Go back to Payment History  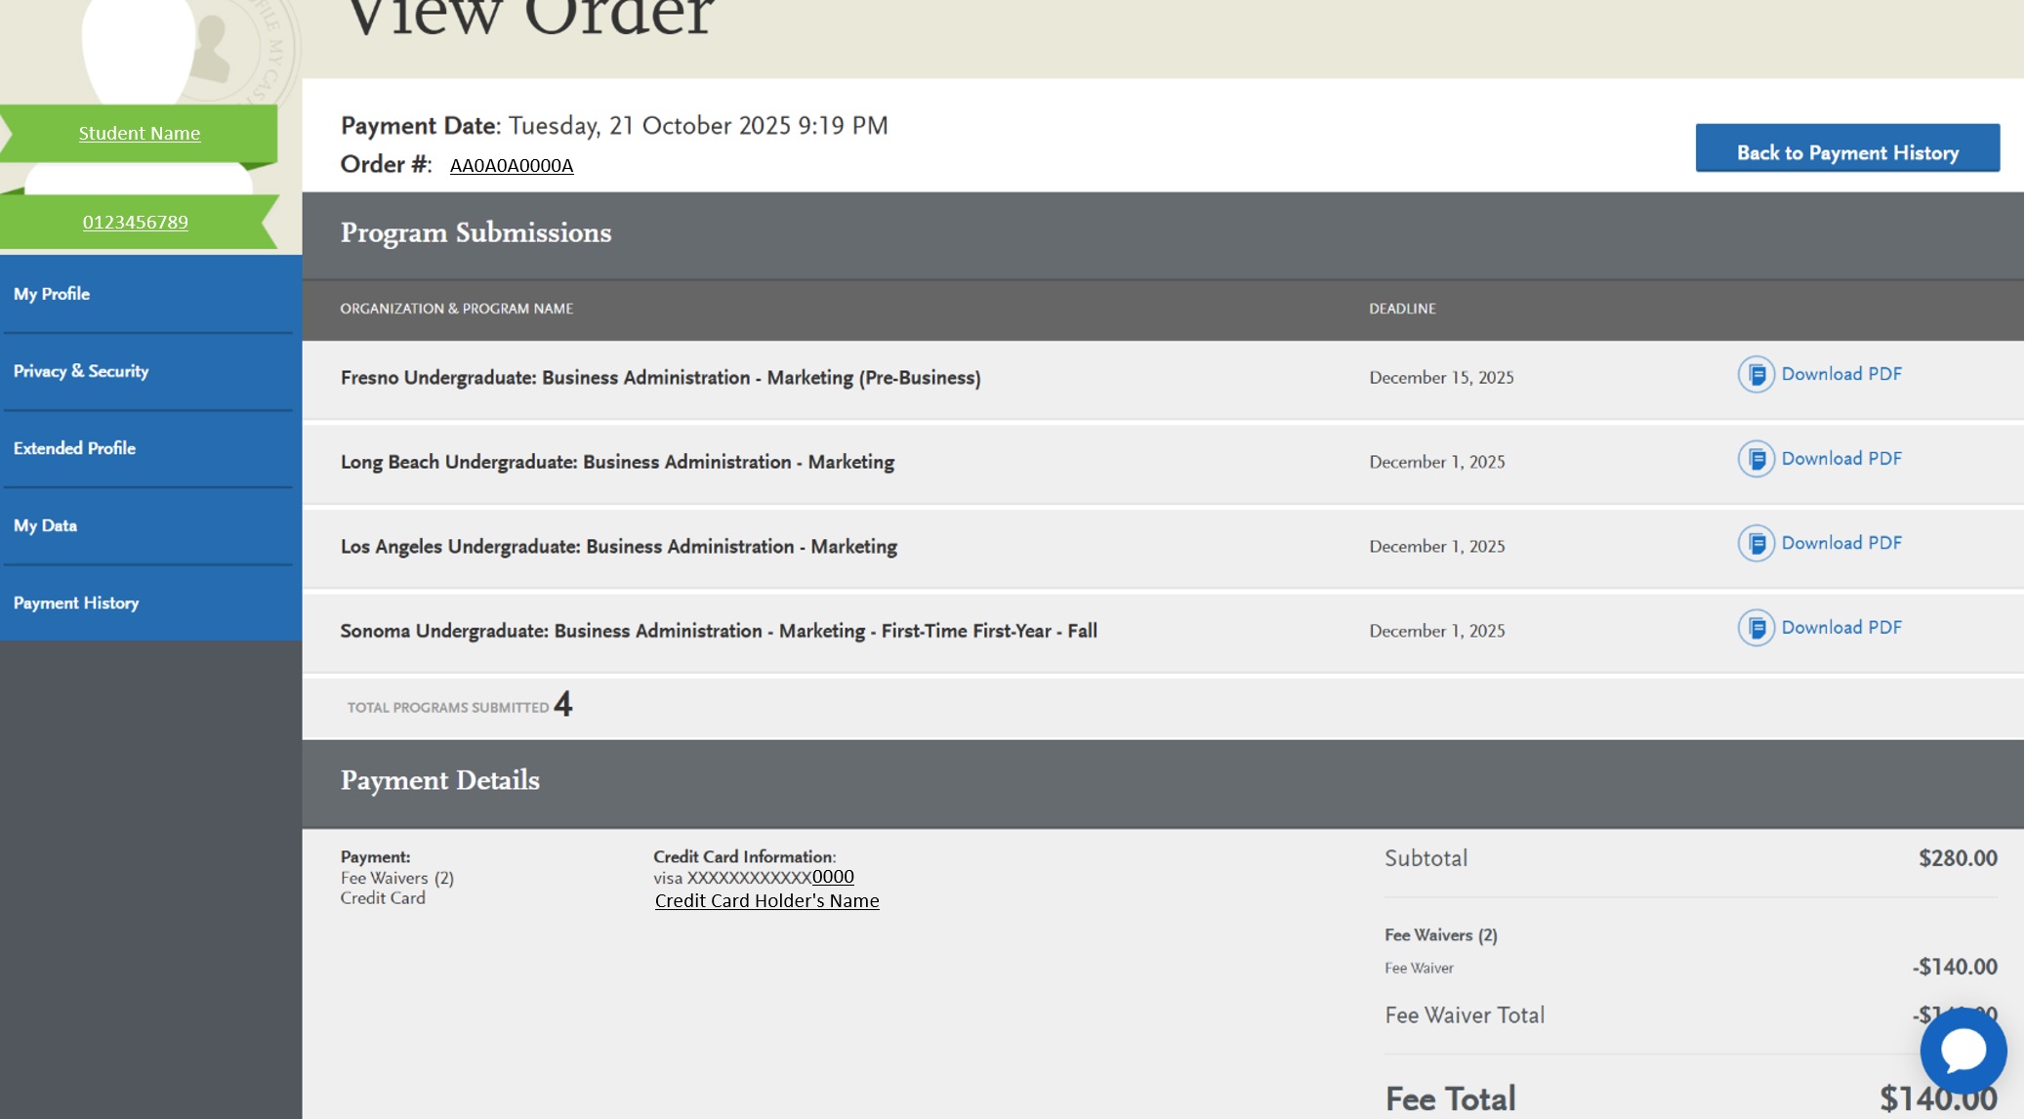pyautogui.click(x=1846, y=148)
